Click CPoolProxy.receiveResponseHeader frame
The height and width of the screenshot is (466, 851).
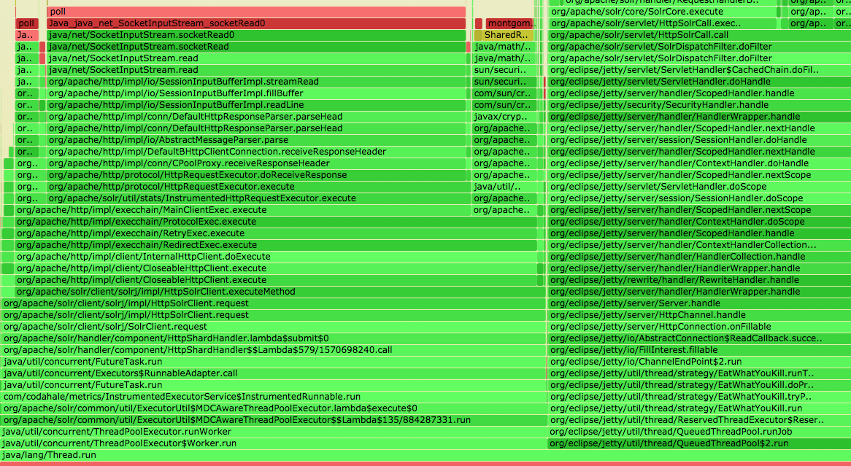pyautogui.click(x=256, y=163)
